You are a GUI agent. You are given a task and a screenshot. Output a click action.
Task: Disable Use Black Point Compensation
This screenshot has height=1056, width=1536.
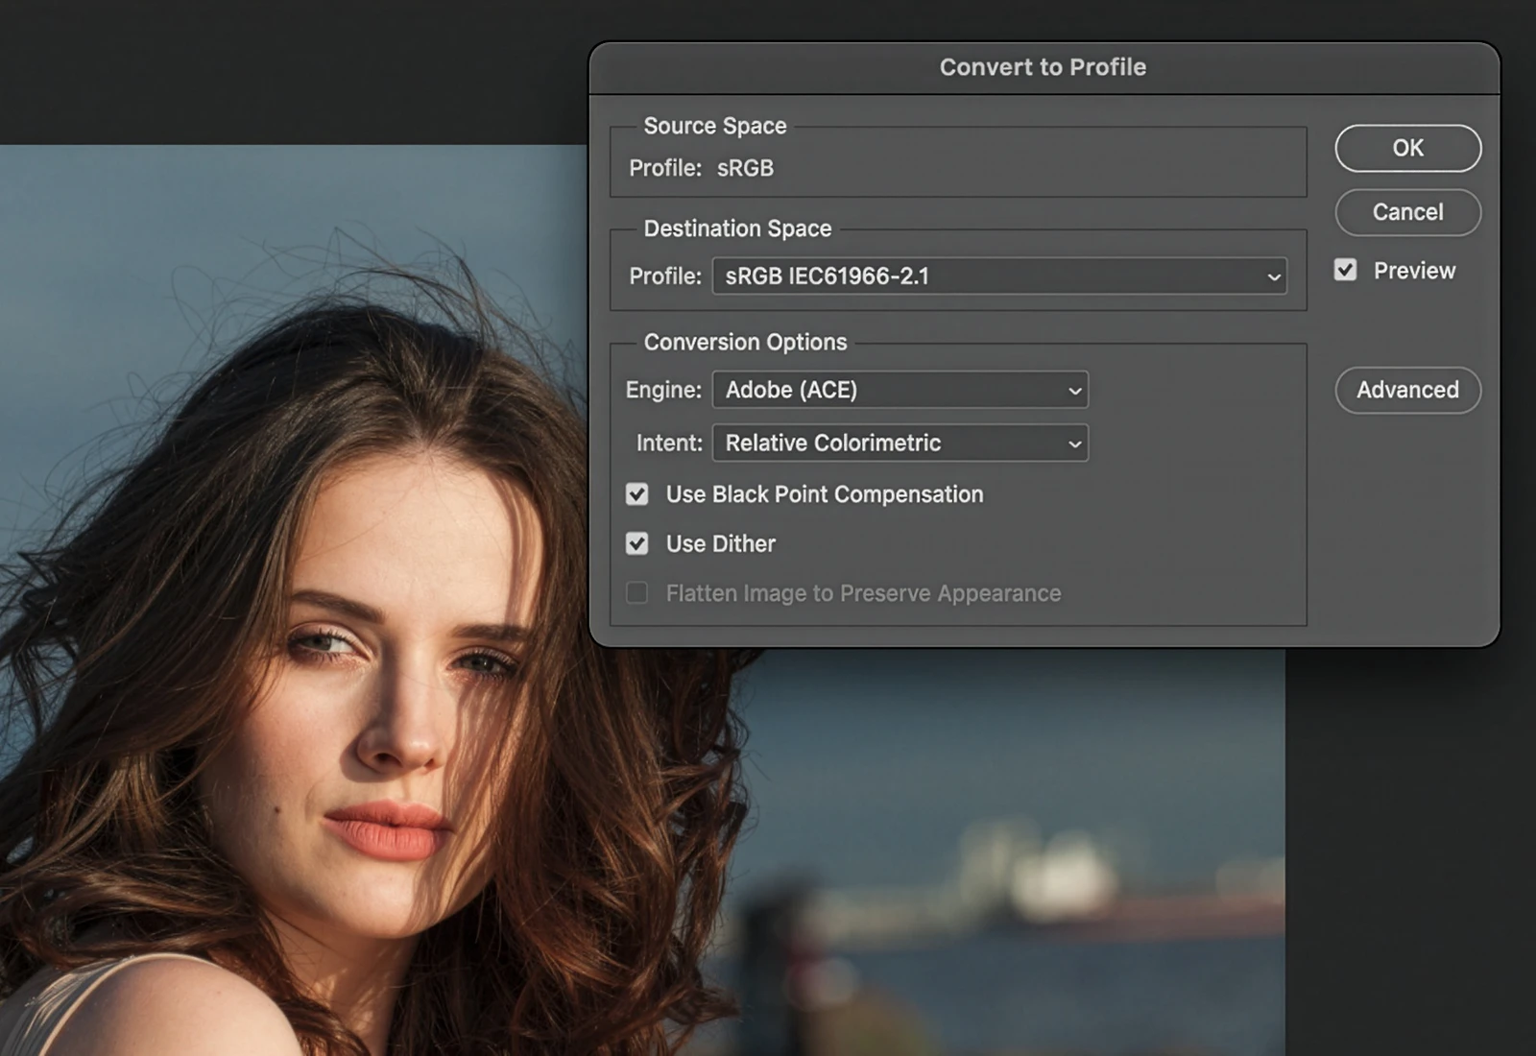coord(637,494)
